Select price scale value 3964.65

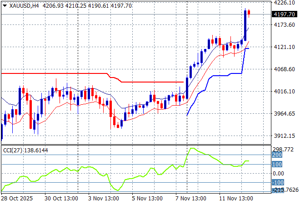click(284, 113)
